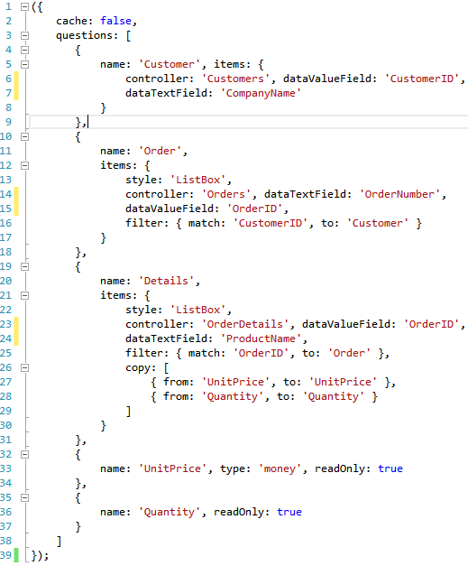Collapse the Quantity object on line 35

coord(24,497)
